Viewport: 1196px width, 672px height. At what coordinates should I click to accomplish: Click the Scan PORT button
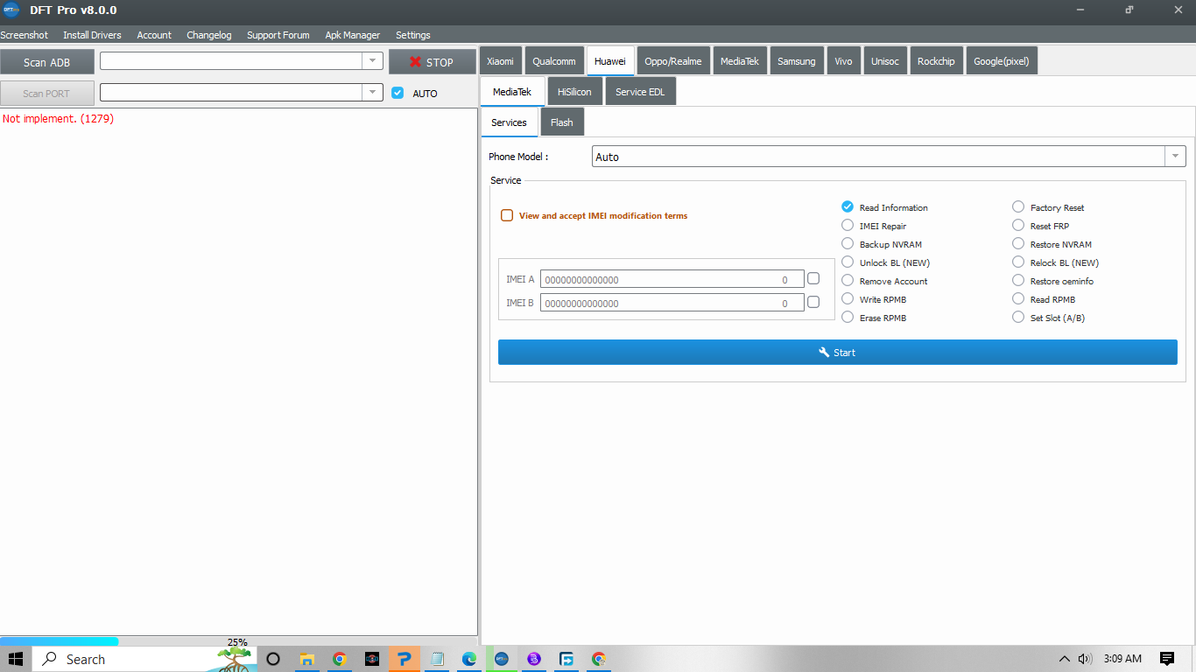pos(47,93)
